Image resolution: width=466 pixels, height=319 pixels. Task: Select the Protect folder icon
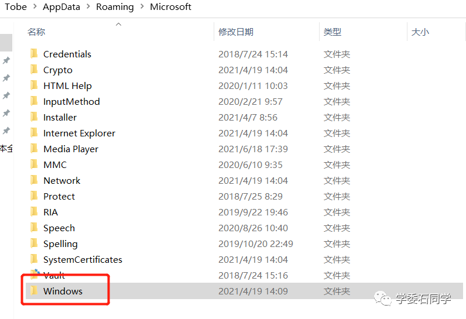(34, 195)
